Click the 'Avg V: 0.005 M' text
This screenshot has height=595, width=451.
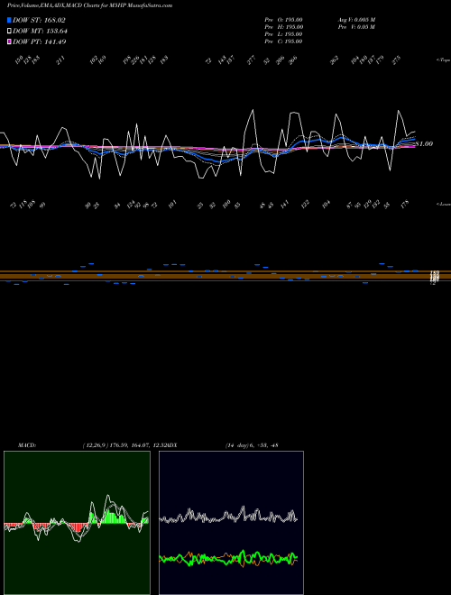[x=357, y=20]
